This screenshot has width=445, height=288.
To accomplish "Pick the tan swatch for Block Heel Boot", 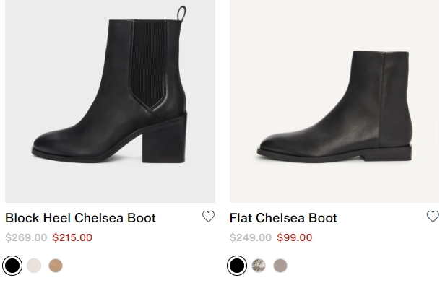I will [x=56, y=266].
